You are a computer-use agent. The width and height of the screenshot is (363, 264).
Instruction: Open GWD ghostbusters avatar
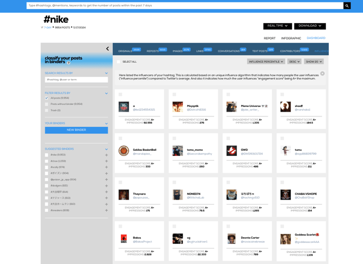[232, 151]
